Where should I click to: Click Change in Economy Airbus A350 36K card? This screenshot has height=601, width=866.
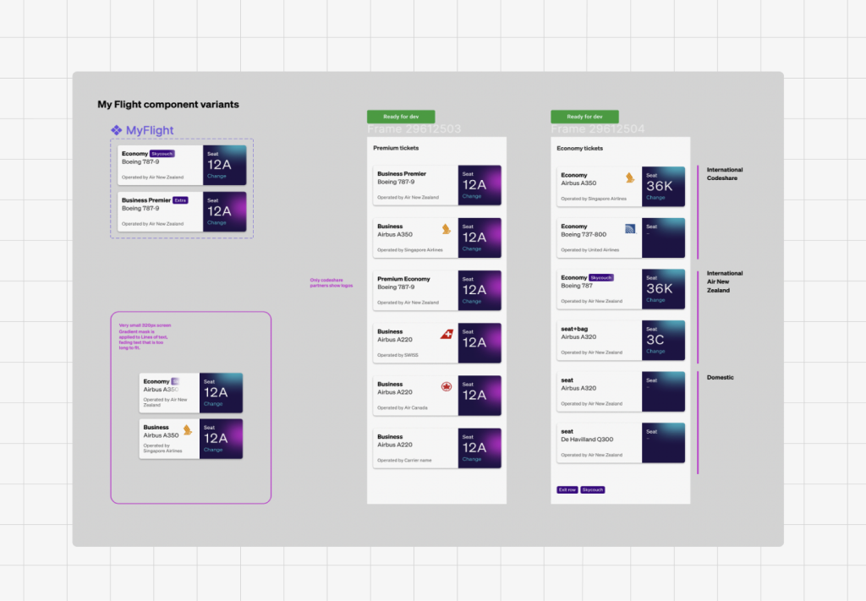[655, 198]
